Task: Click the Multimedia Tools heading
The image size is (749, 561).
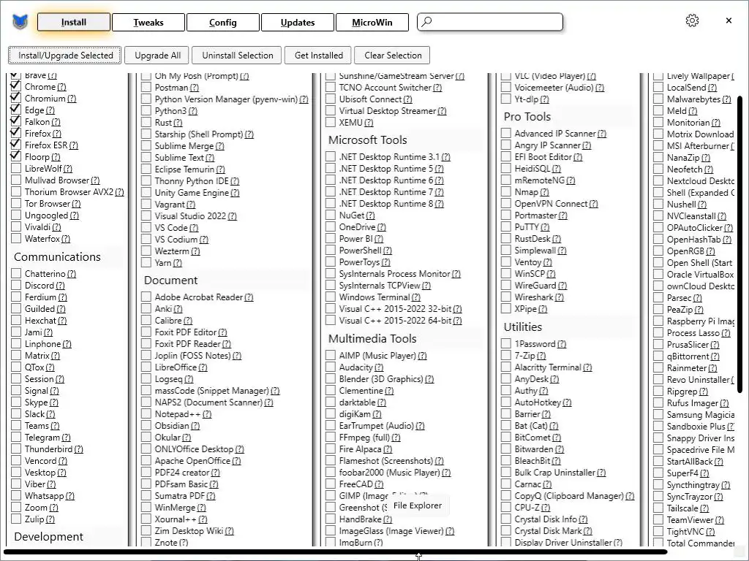Action: [372, 338]
